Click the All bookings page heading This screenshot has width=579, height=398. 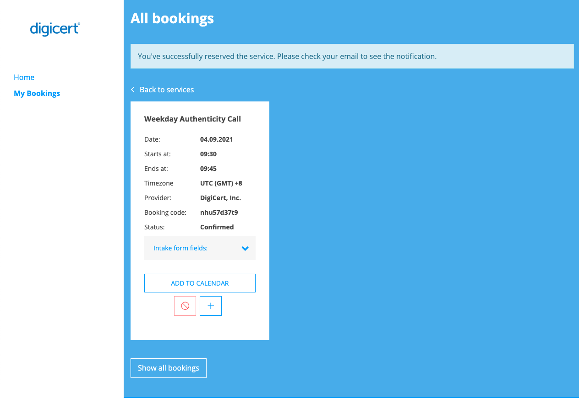coord(172,18)
